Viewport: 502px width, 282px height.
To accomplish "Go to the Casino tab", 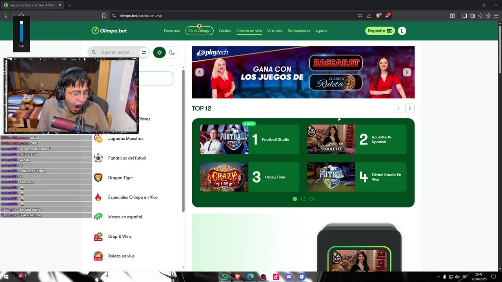I will click(x=225, y=31).
